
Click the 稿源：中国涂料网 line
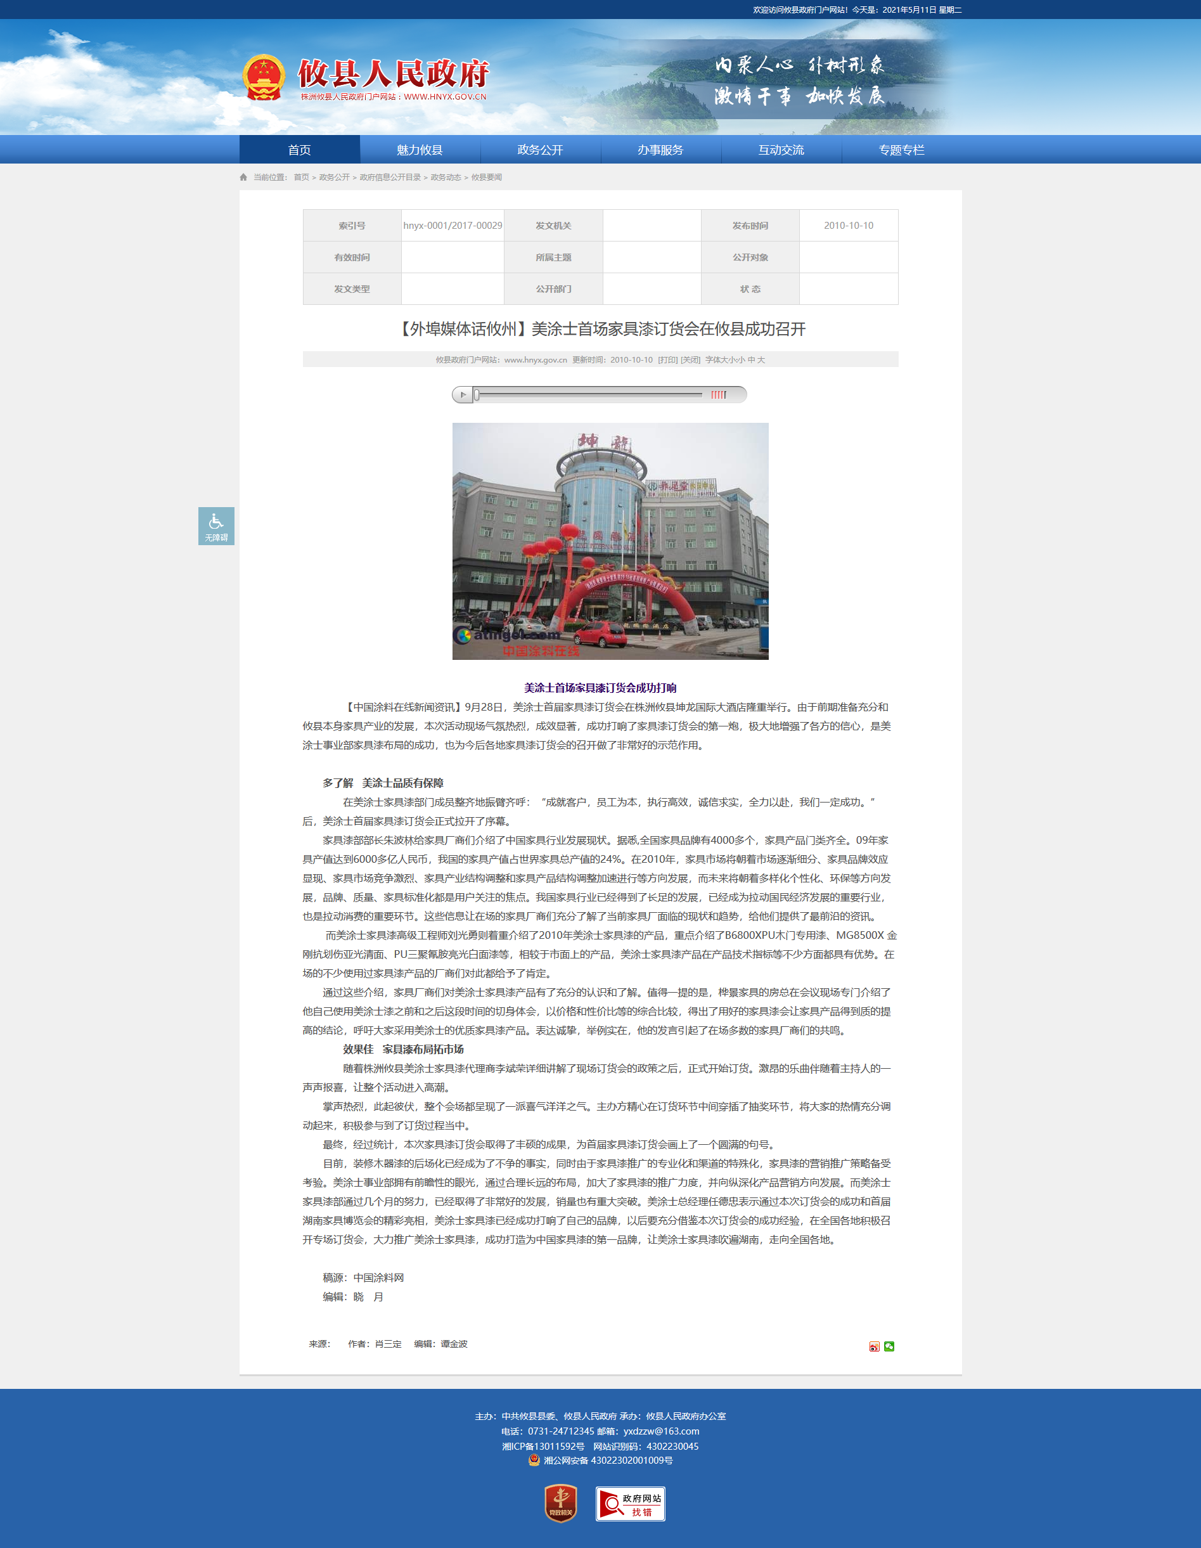point(364,1277)
